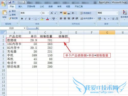The width and height of the screenshot is (128, 96).
Task: Toggle underline formatting (U)
Action: tap(29, 19)
